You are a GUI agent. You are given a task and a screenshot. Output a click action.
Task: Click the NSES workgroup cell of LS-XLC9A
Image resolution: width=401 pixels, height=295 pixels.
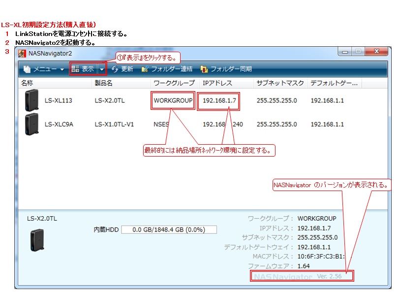tap(161, 125)
